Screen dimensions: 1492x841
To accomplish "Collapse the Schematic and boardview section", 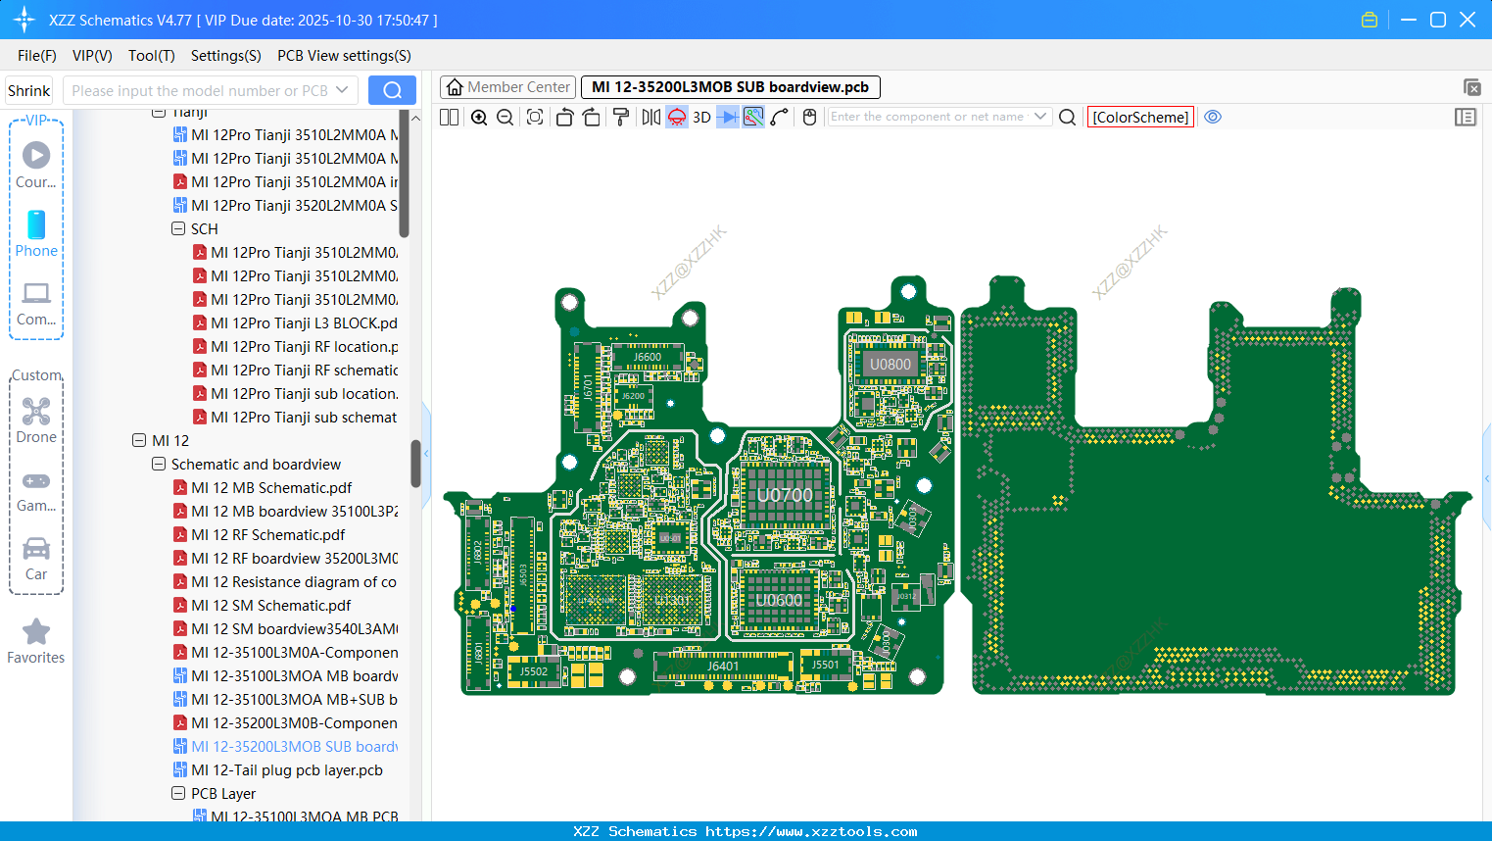I will [158, 464].
